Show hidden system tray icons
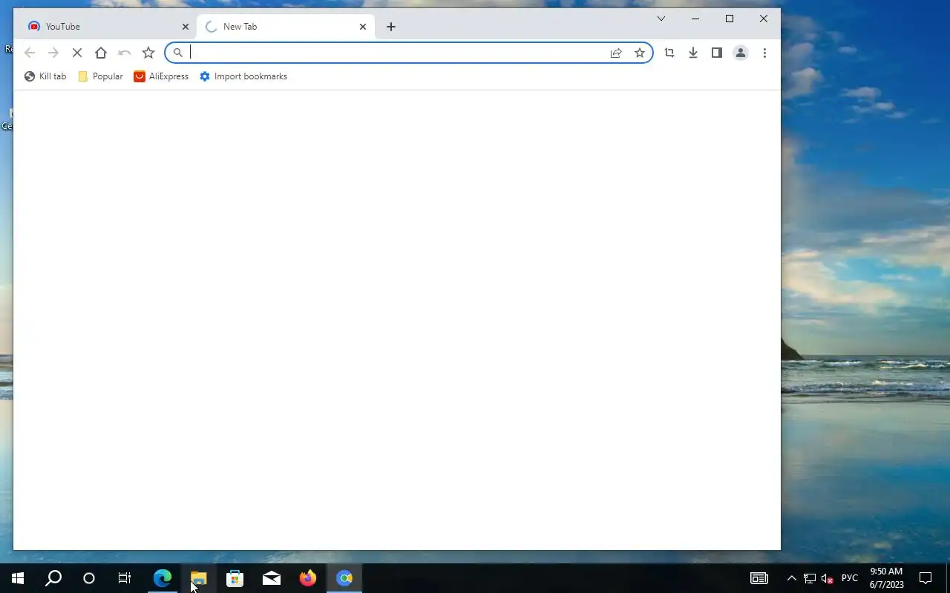950x593 pixels. [791, 578]
